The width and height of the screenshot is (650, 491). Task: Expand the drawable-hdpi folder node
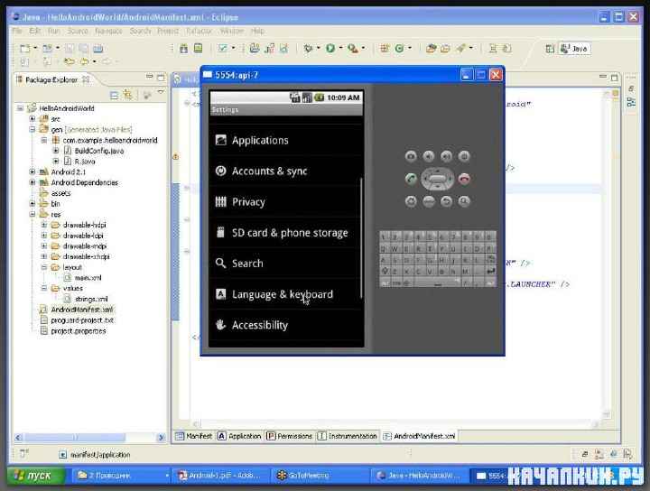tap(44, 225)
